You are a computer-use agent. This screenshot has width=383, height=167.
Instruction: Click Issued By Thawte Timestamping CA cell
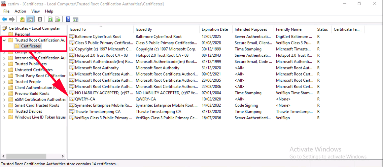(x=158, y=112)
